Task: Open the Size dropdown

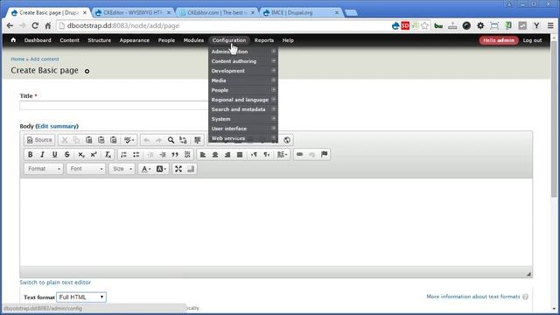Action: pyautogui.click(x=122, y=169)
